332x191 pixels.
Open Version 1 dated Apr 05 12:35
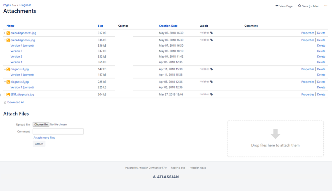point(16,62)
